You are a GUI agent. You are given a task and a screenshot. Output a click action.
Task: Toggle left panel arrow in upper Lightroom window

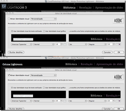click(1, 51)
